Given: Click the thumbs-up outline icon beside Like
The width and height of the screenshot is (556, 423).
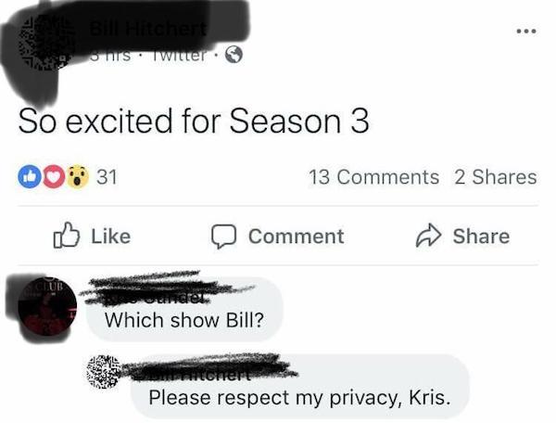Looking at the screenshot, I should (67, 235).
